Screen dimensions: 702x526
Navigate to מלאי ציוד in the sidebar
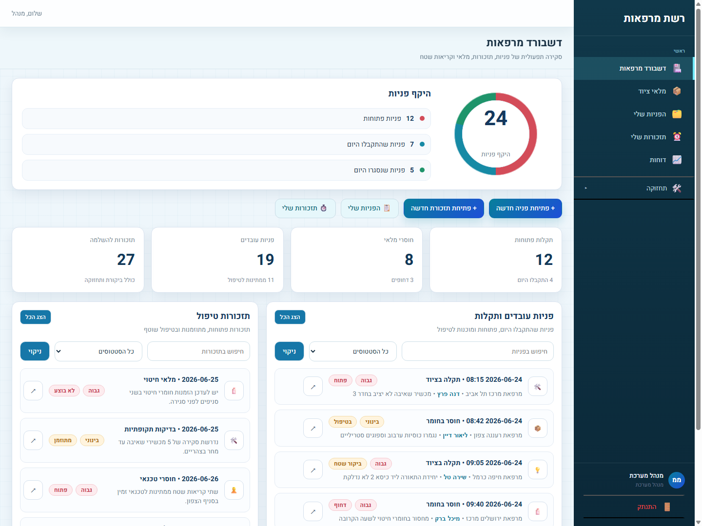634,91
